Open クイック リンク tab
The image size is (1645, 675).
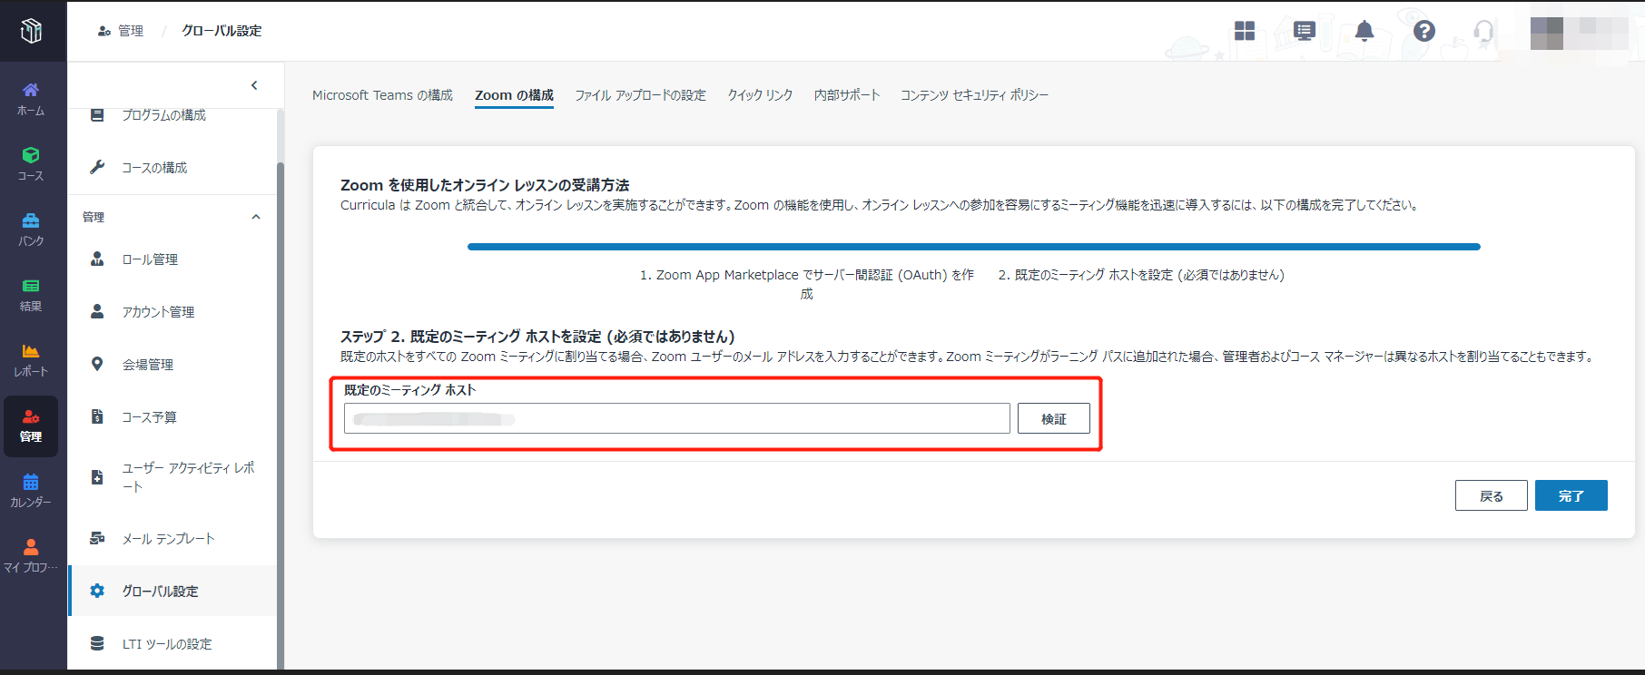pos(760,95)
